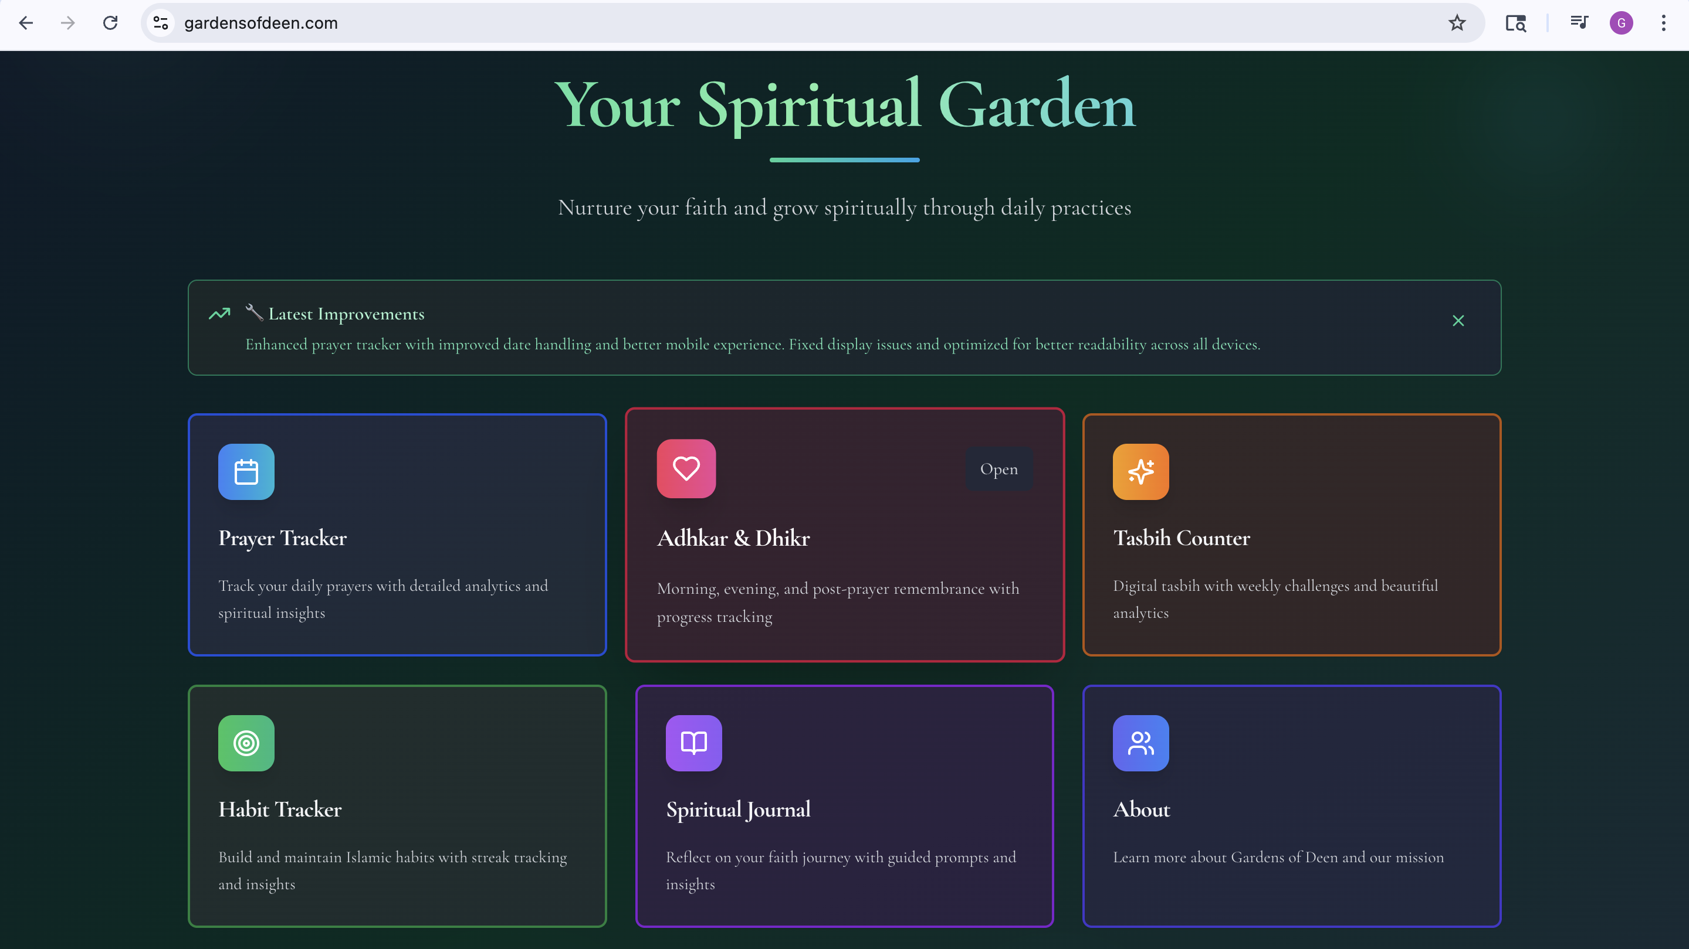Open the Google Lens search icon

[x=1516, y=23]
